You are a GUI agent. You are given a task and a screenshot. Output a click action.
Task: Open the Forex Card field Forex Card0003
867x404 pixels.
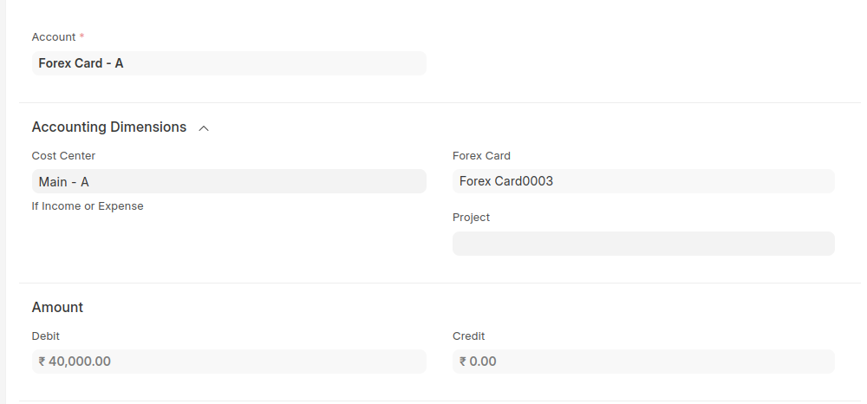643,181
